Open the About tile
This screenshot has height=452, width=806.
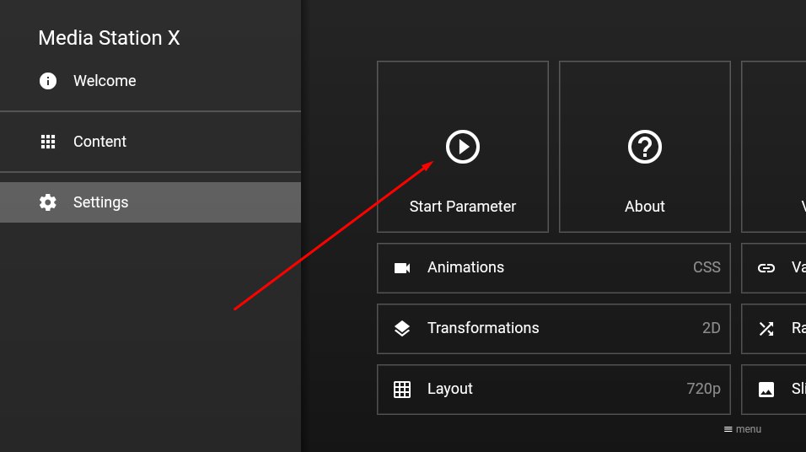click(x=645, y=147)
